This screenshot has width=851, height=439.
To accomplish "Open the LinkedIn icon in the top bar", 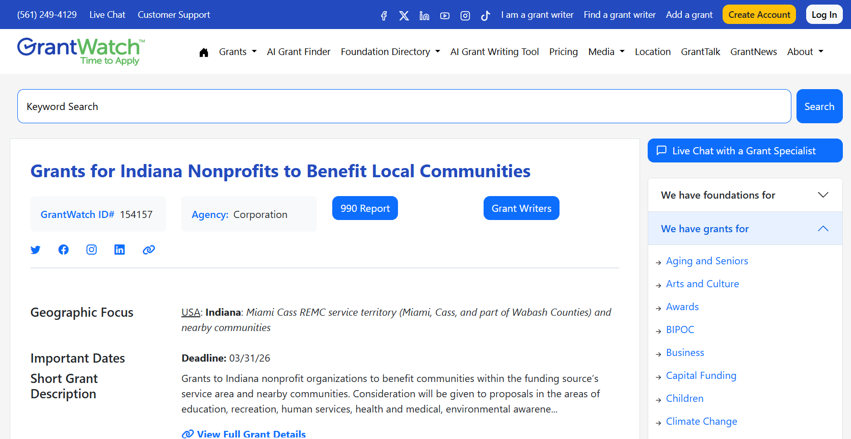I will point(424,16).
